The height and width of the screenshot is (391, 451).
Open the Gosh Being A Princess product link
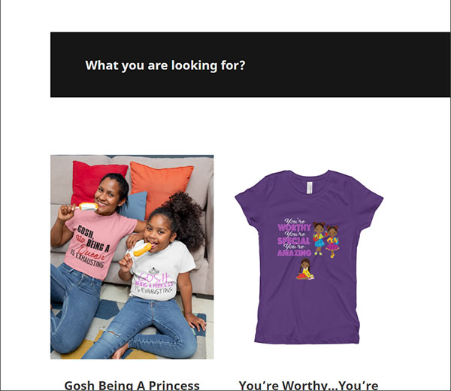[x=132, y=385]
